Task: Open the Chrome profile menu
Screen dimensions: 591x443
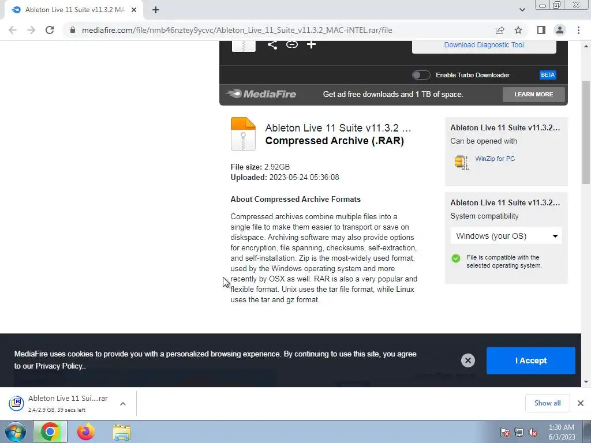Action: (560, 30)
